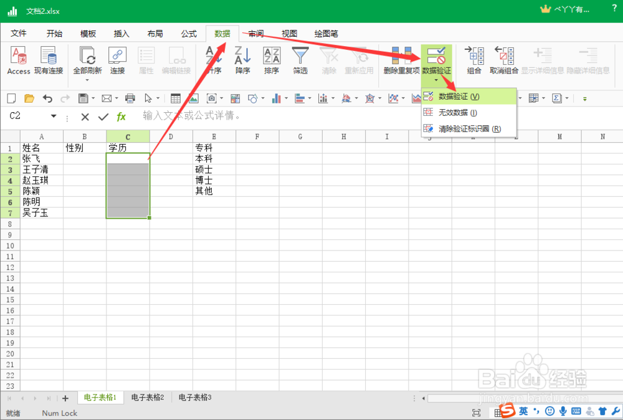Sort descending with 降序 icon
The width and height of the screenshot is (623, 420).
coord(242,60)
